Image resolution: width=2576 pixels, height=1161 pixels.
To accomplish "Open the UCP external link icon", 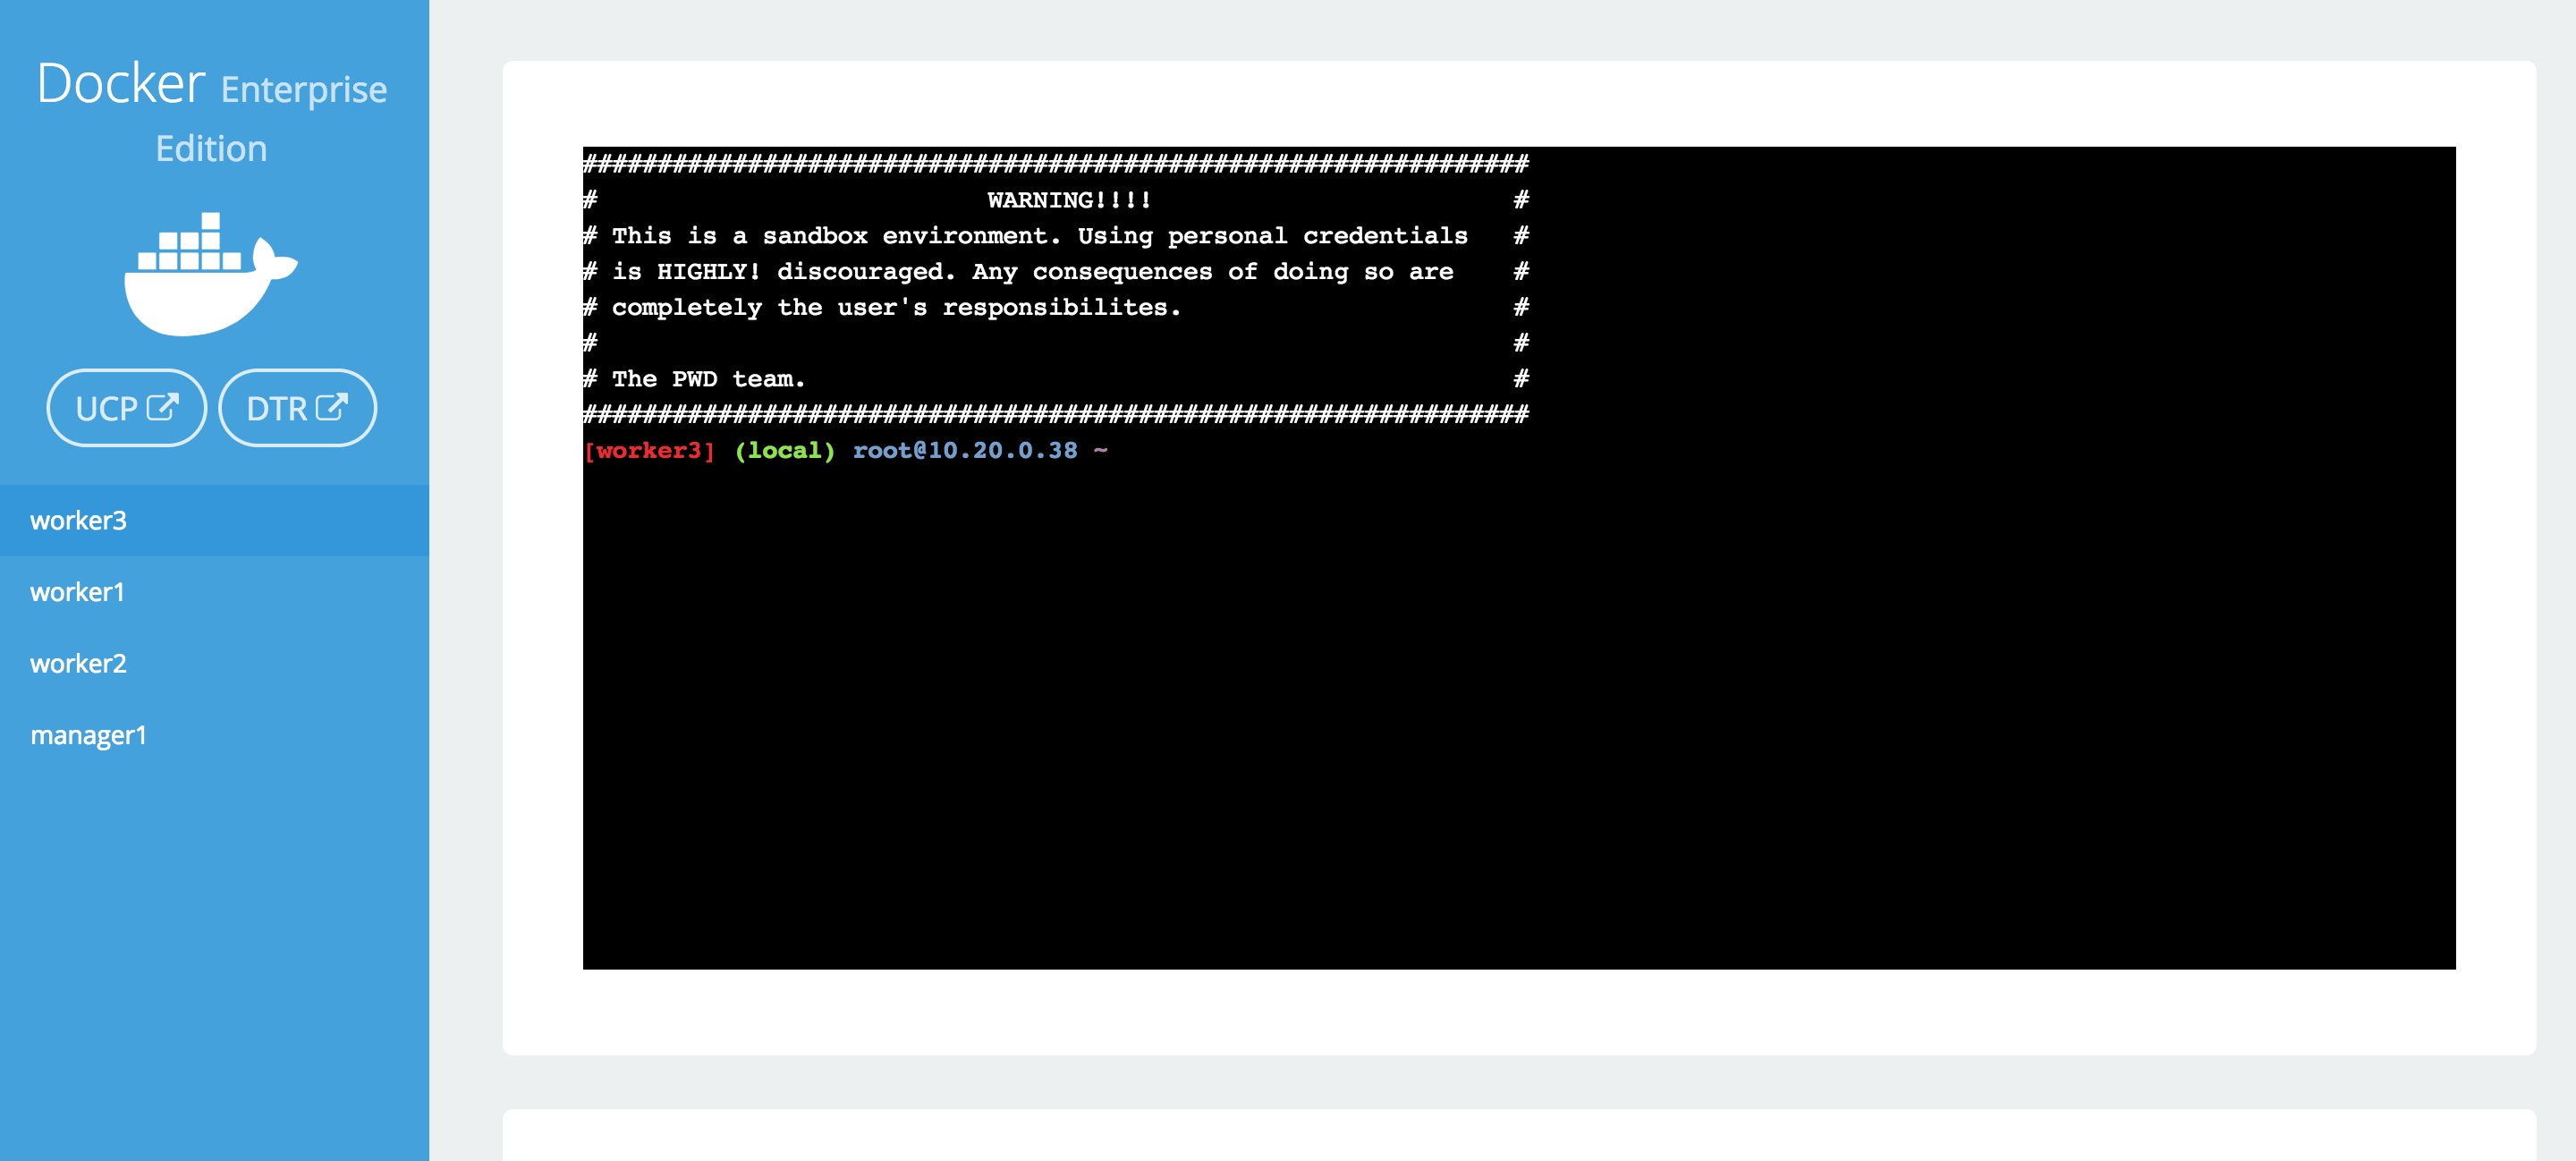I will [163, 407].
